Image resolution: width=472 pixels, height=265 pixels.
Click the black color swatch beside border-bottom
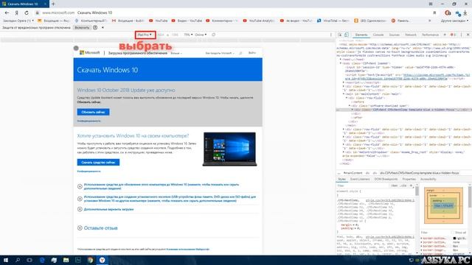454,239
